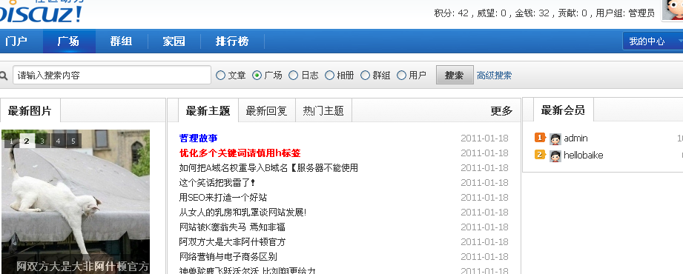683x274 pixels.
Task: Open the 这个笑话把我雷了 thread
Action: pyautogui.click(x=217, y=183)
